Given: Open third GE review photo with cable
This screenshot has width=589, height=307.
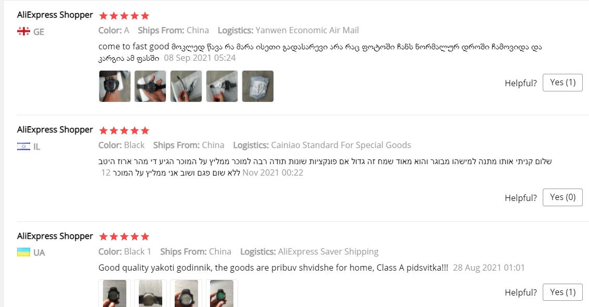Looking at the screenshot, I should pos(186,86).
